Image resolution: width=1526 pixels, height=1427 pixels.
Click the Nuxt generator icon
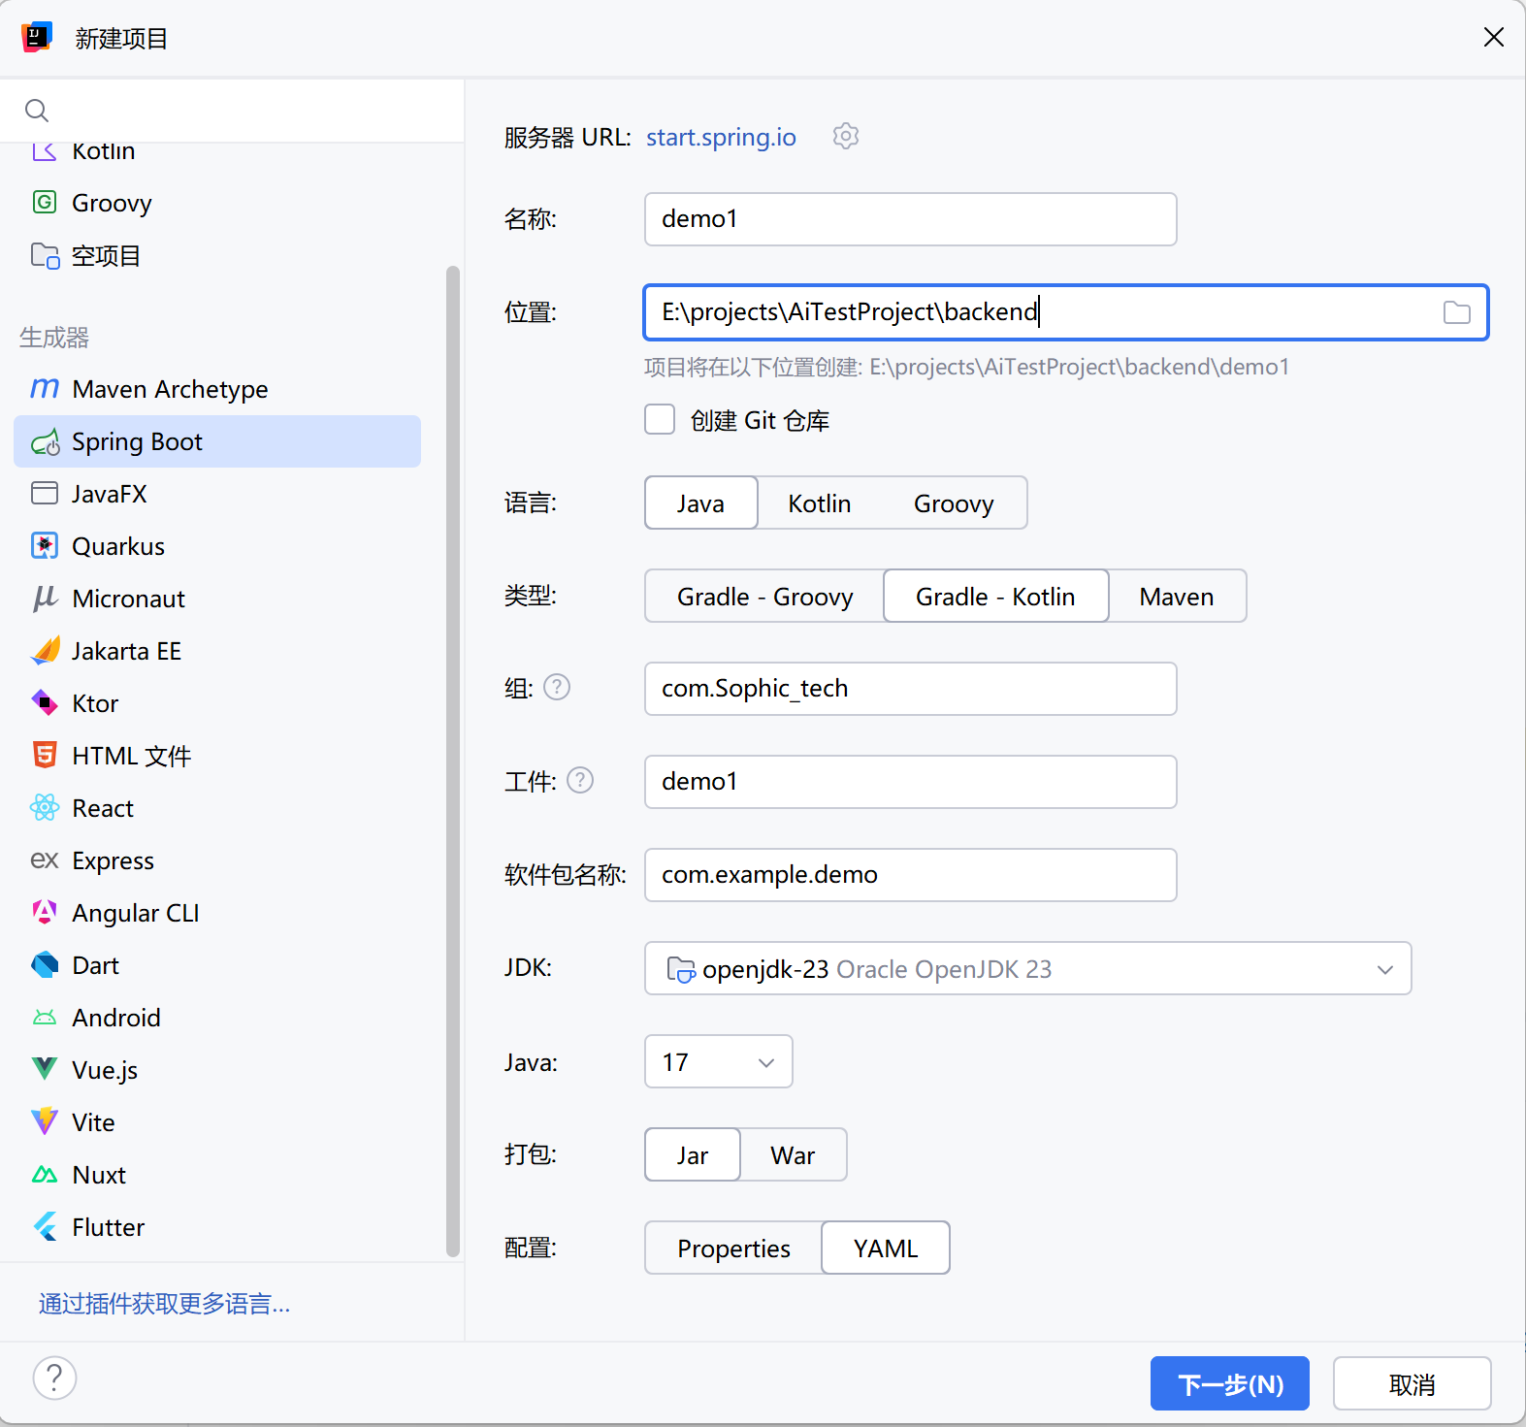coord(45,1175)
